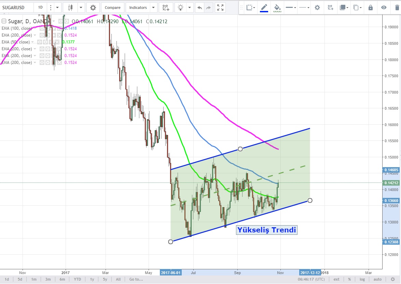401x284 pixels.
Task: Expand the candlestick chart style dropdown
Action: [x=81, y=8]
